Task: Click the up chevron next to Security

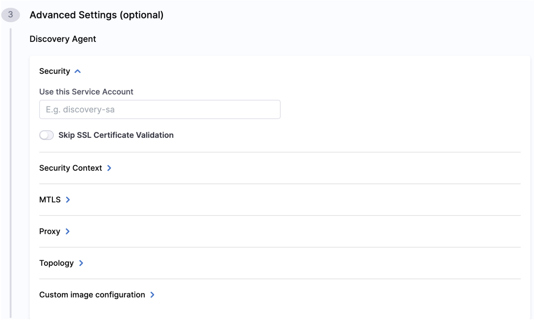Action: point(78,72)
